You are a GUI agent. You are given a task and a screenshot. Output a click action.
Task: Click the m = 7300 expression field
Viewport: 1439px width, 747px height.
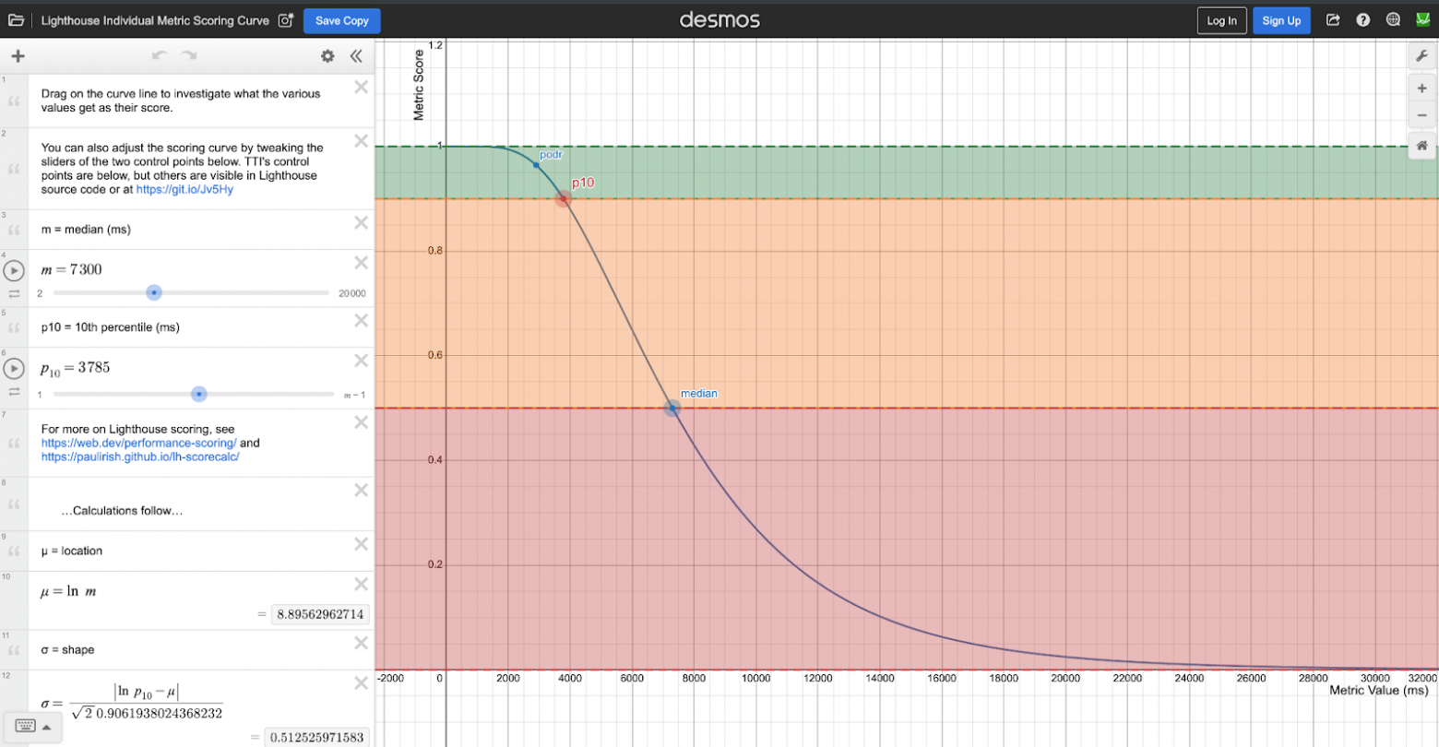pos(71,269)
